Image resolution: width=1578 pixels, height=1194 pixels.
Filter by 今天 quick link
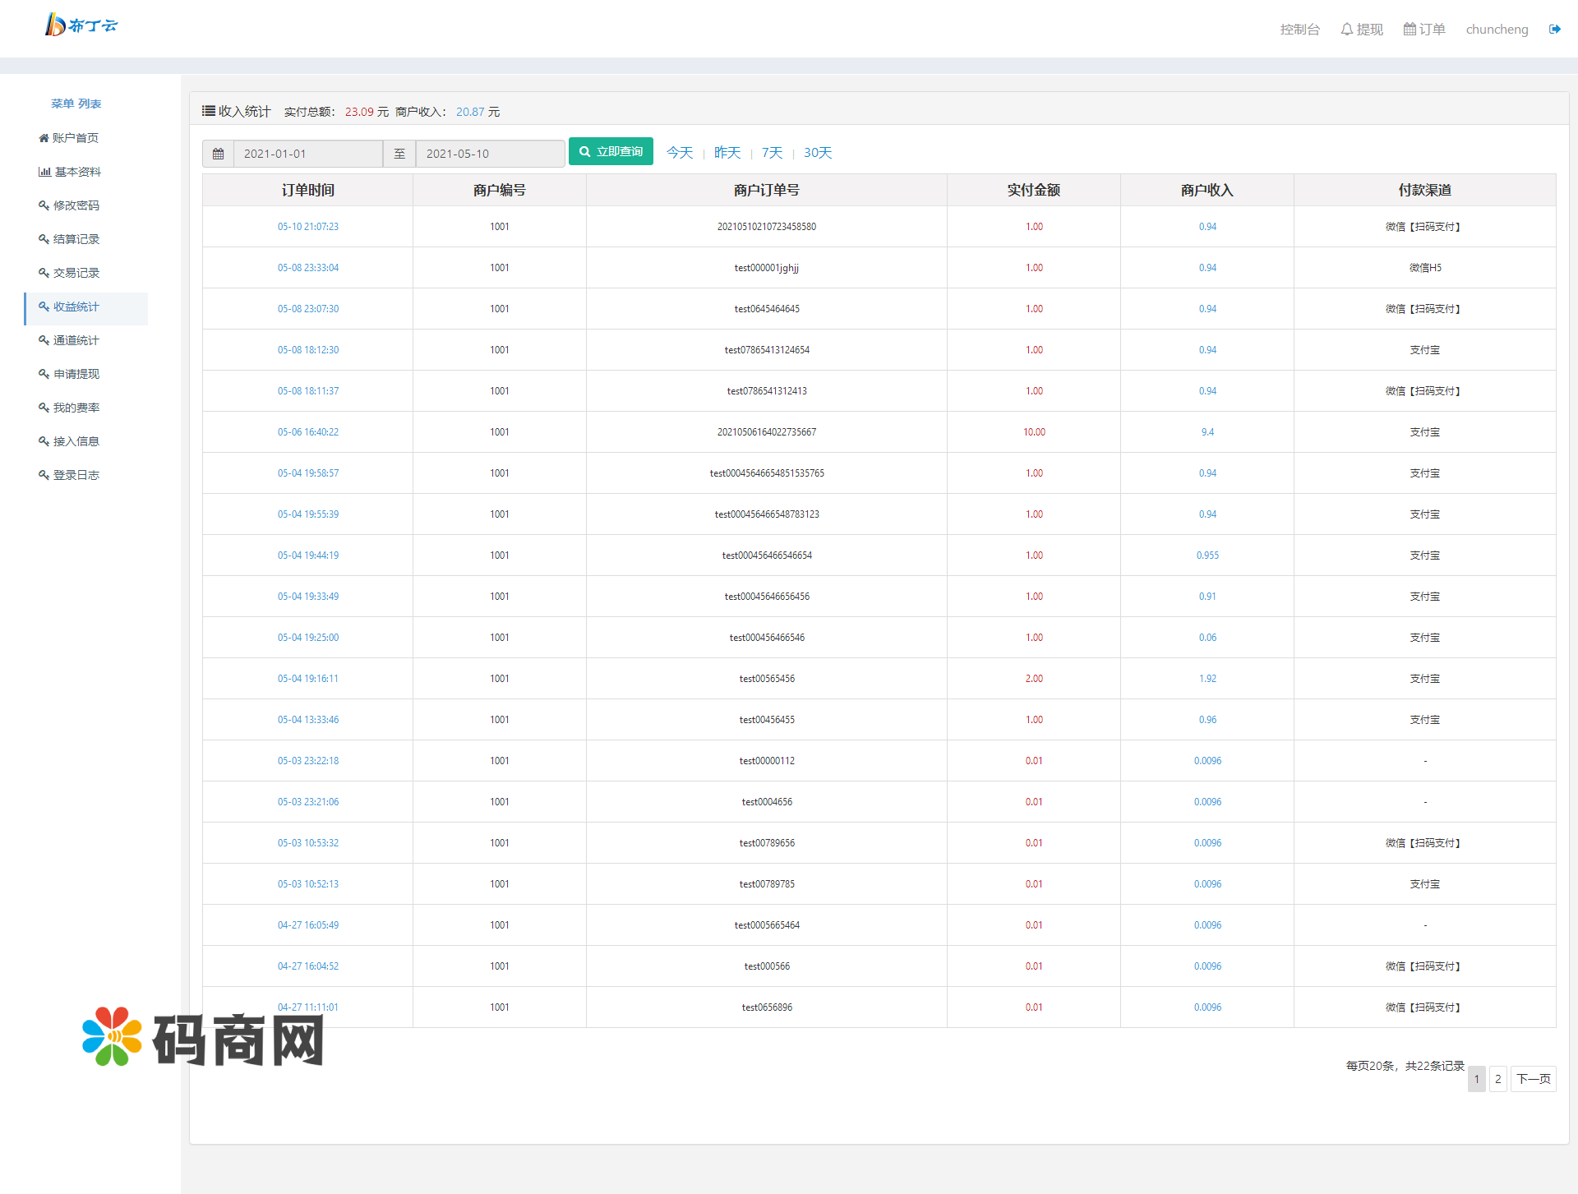pyautogui.click(x=679, y=153)
